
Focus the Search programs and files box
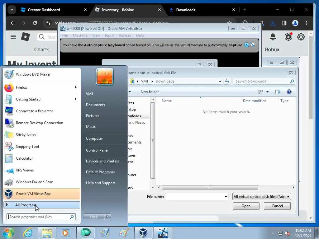click(x=41, y=217)
